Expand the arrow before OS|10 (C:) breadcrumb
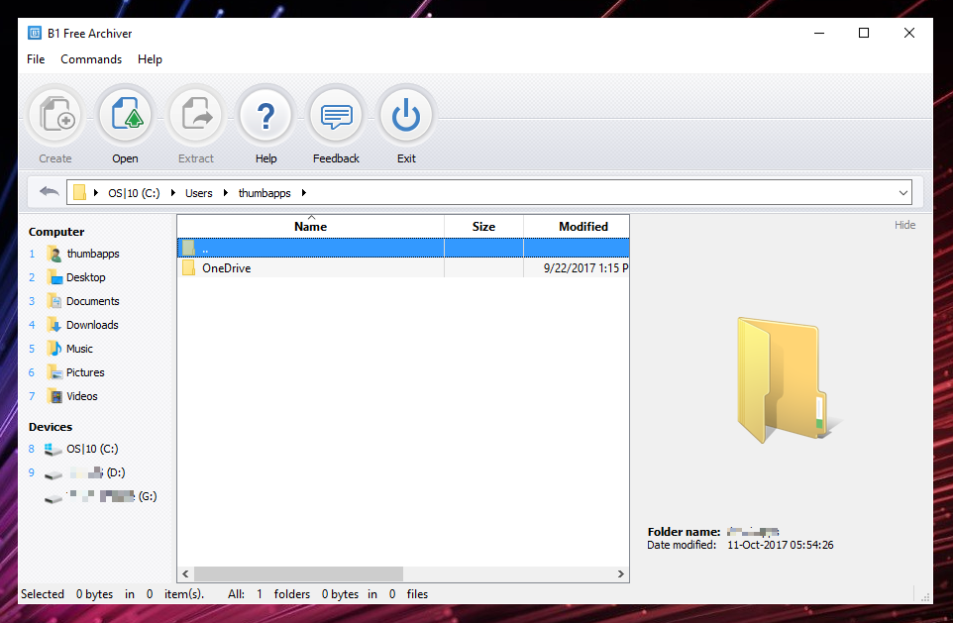The width and height of the screenshot is (953, 623). tap(96, 193)
